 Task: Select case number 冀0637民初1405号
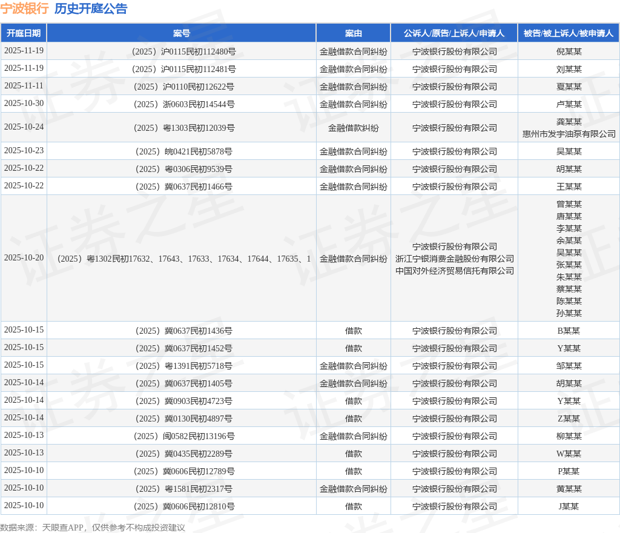pyautogui.click(x=184, y=383)
